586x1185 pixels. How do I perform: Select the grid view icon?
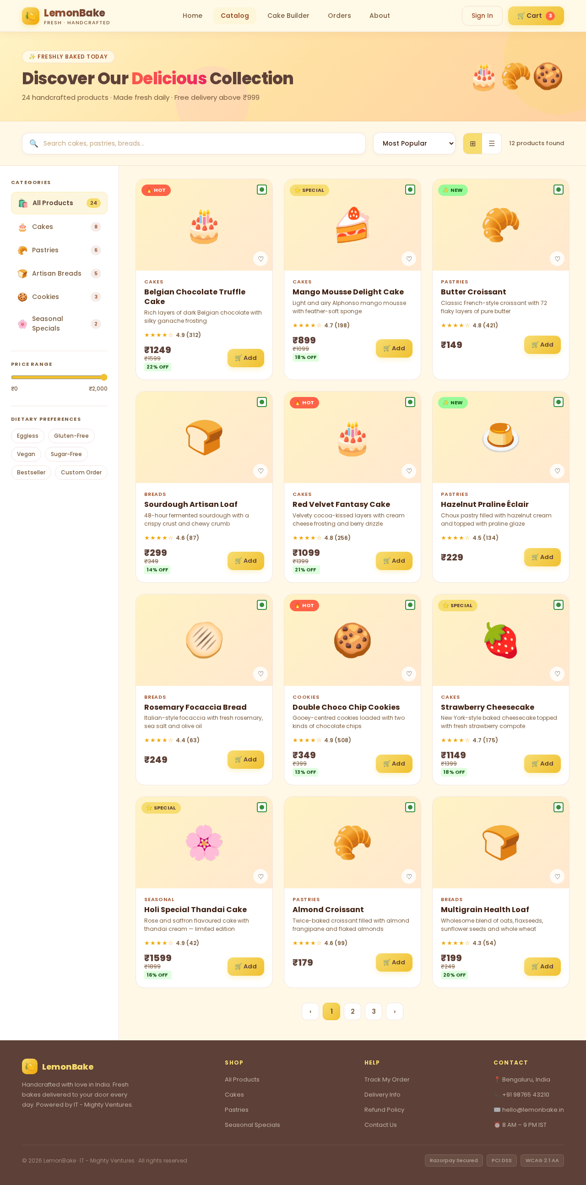pos(472,143)
